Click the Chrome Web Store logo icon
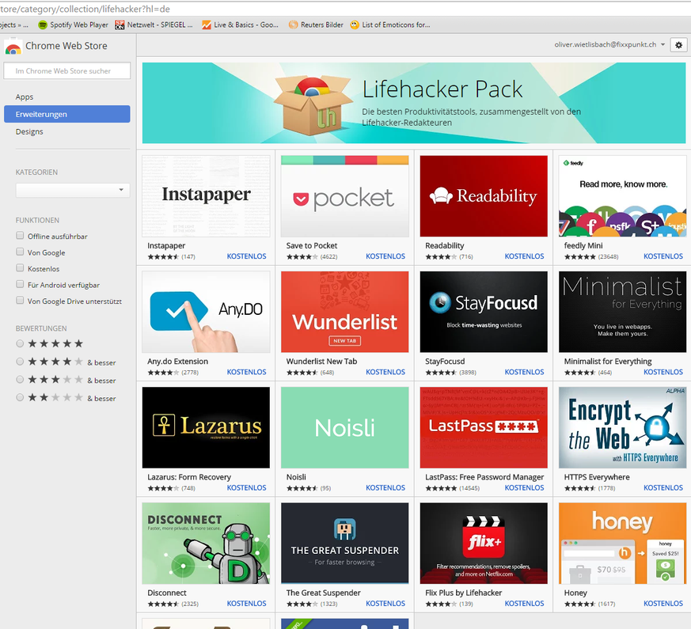691x629 pixels. pyautogui.click(x=13, y=47)
